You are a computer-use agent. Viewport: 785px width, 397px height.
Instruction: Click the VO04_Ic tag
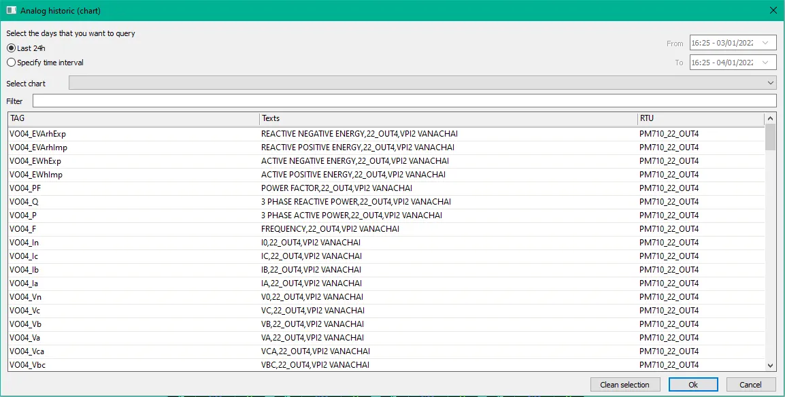click(386, 256)
